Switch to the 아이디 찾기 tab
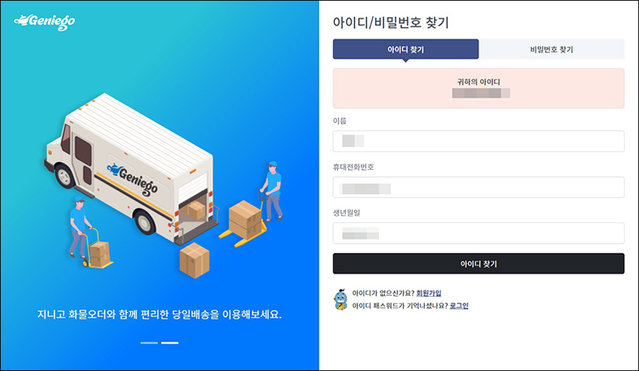 pos(405,49)
